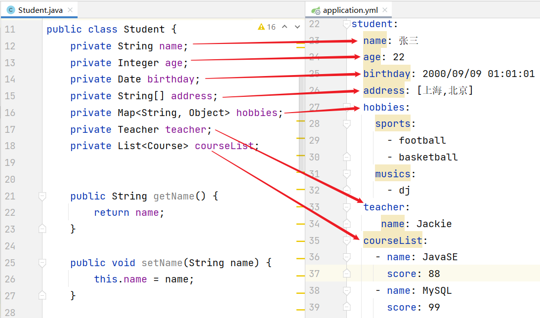Click line number 37 in application.yml gutter

pyautogui.click(x=314, y=274)
